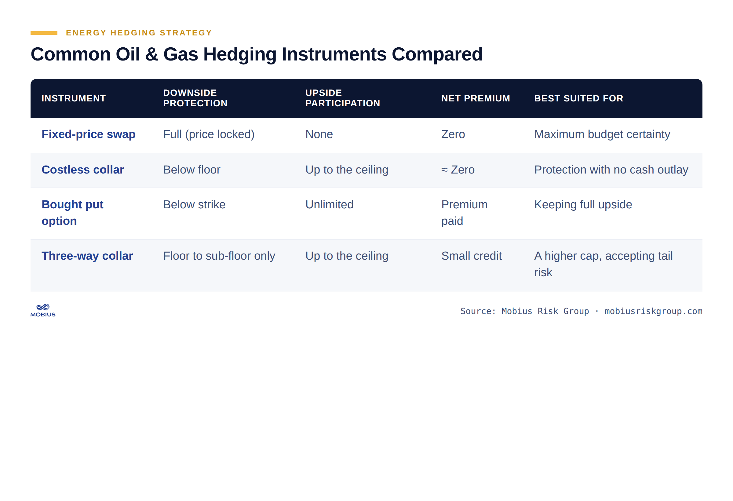Open the Fixed-price swap row label
The width and height of the screenshot is (733, 501).
click(89, 134)
